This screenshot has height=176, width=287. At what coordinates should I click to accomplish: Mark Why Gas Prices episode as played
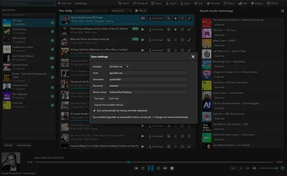[189, 40]
